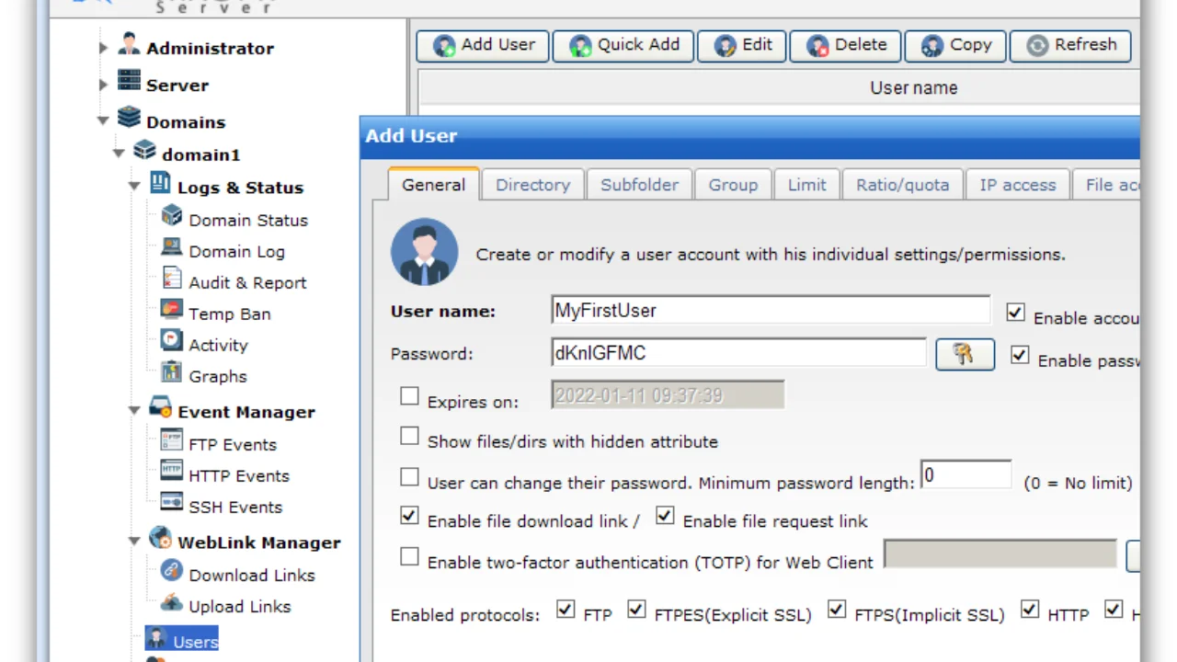Viewport: 1177px width, 662px height.
Task: Open the Group tab
Action: (x=733, y=184)
